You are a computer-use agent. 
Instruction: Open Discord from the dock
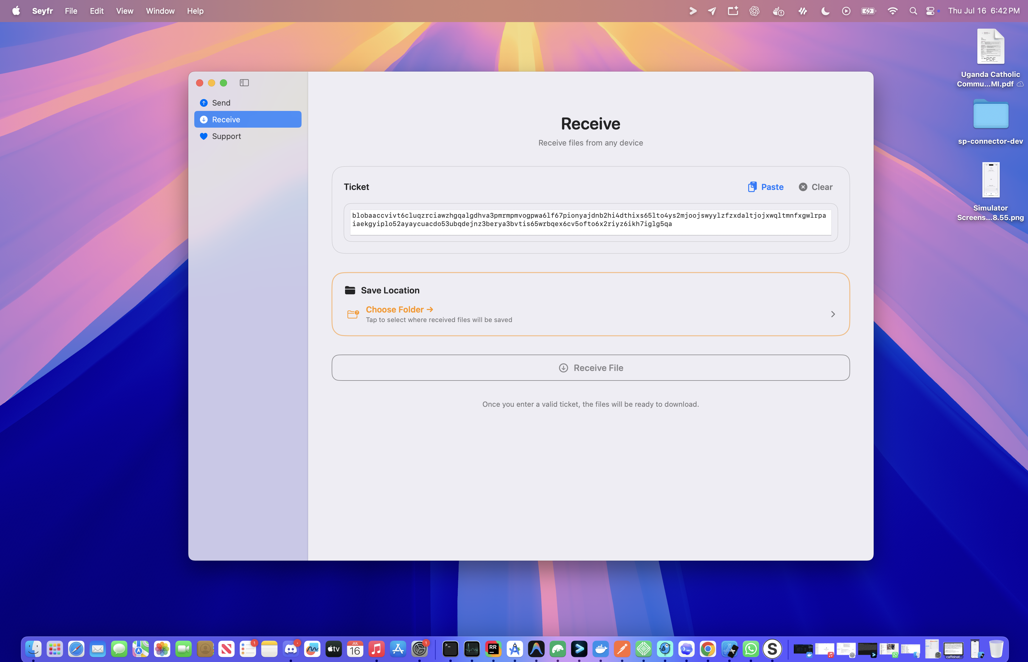click(x=291, y=649)
